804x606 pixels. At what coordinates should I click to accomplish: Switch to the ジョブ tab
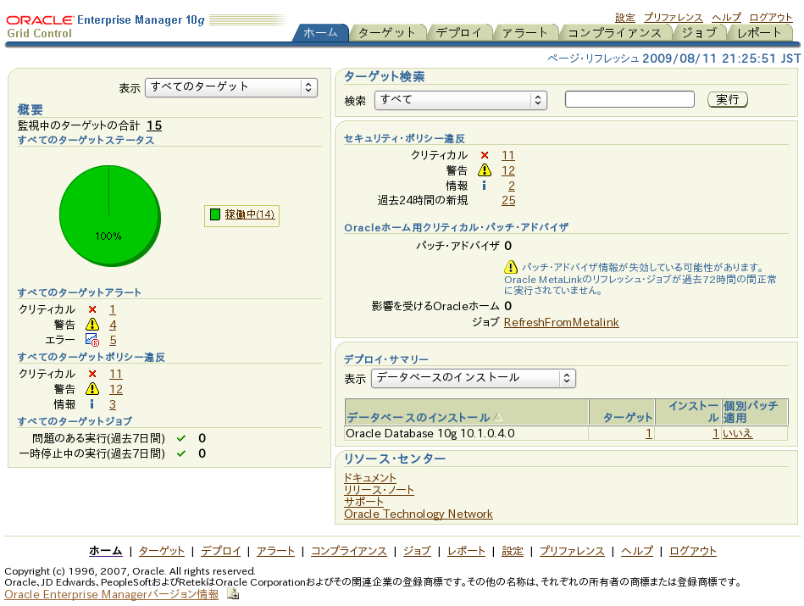700,33
